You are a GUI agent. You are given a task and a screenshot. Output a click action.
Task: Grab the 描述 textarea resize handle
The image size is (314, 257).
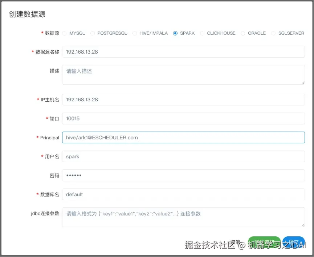coord(303,83)
